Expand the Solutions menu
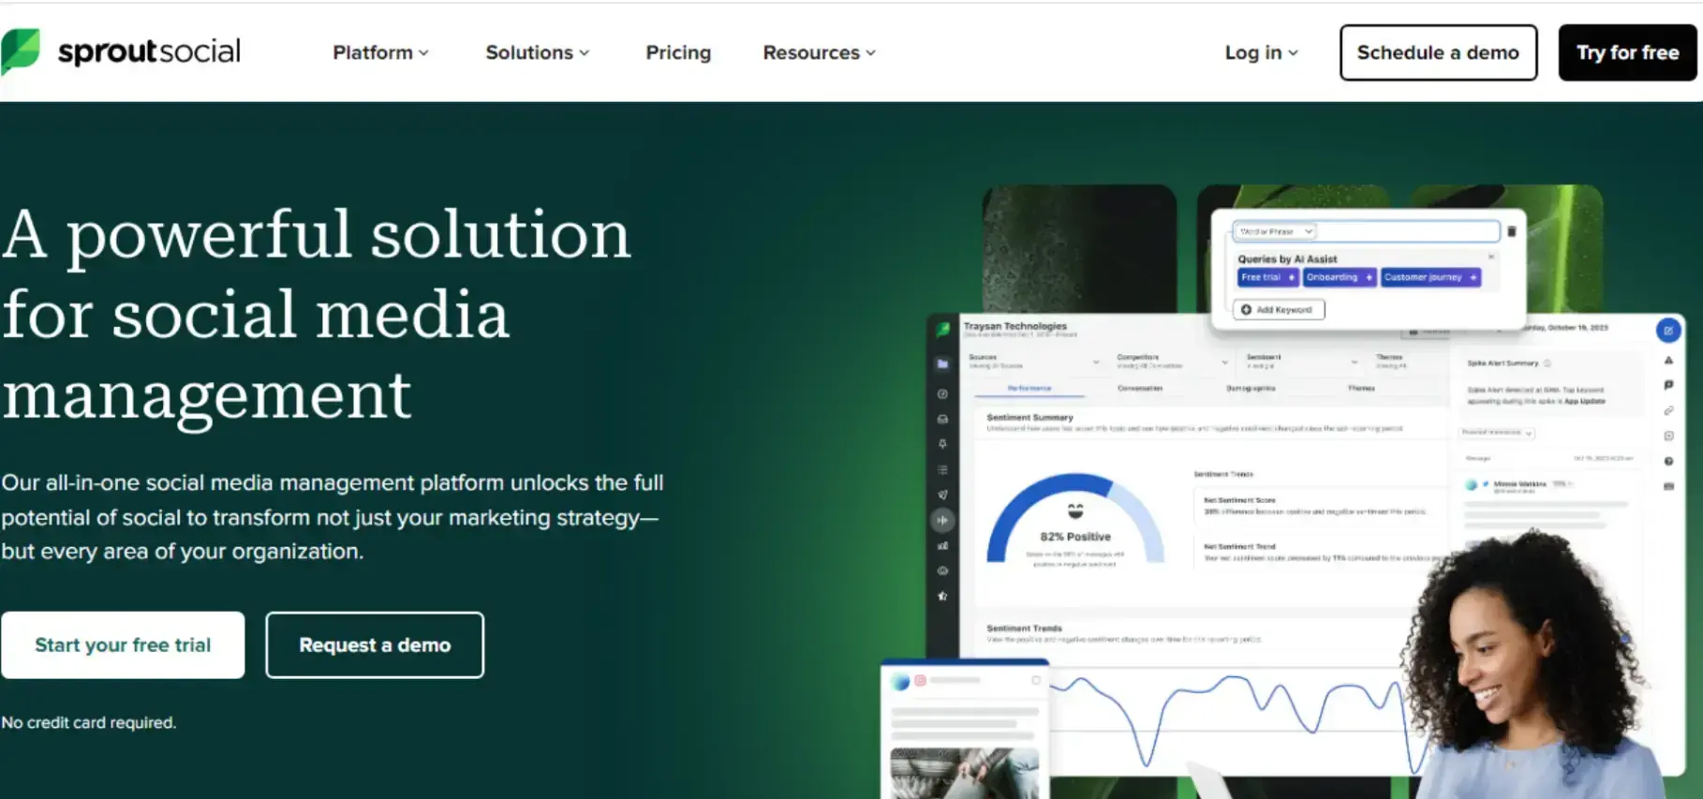Screen dimensions: 1703x799 click(537, 52)
